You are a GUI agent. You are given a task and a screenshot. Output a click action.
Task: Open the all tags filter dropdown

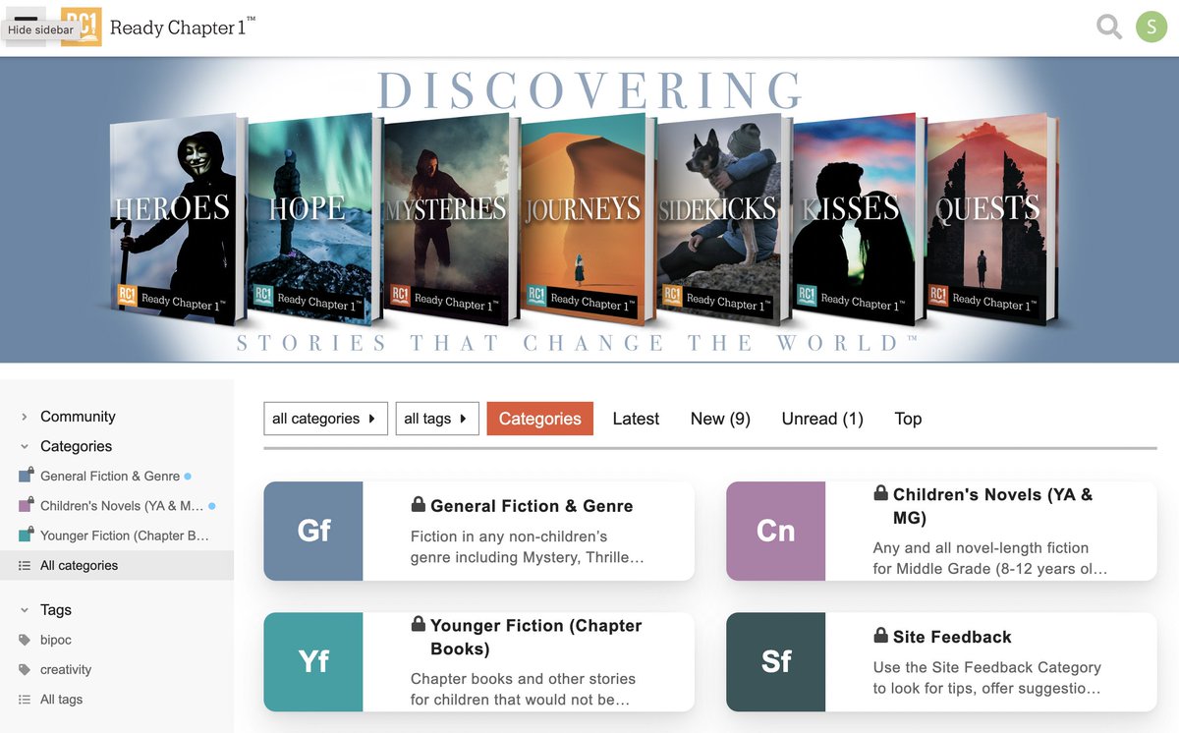coord(435,419)
